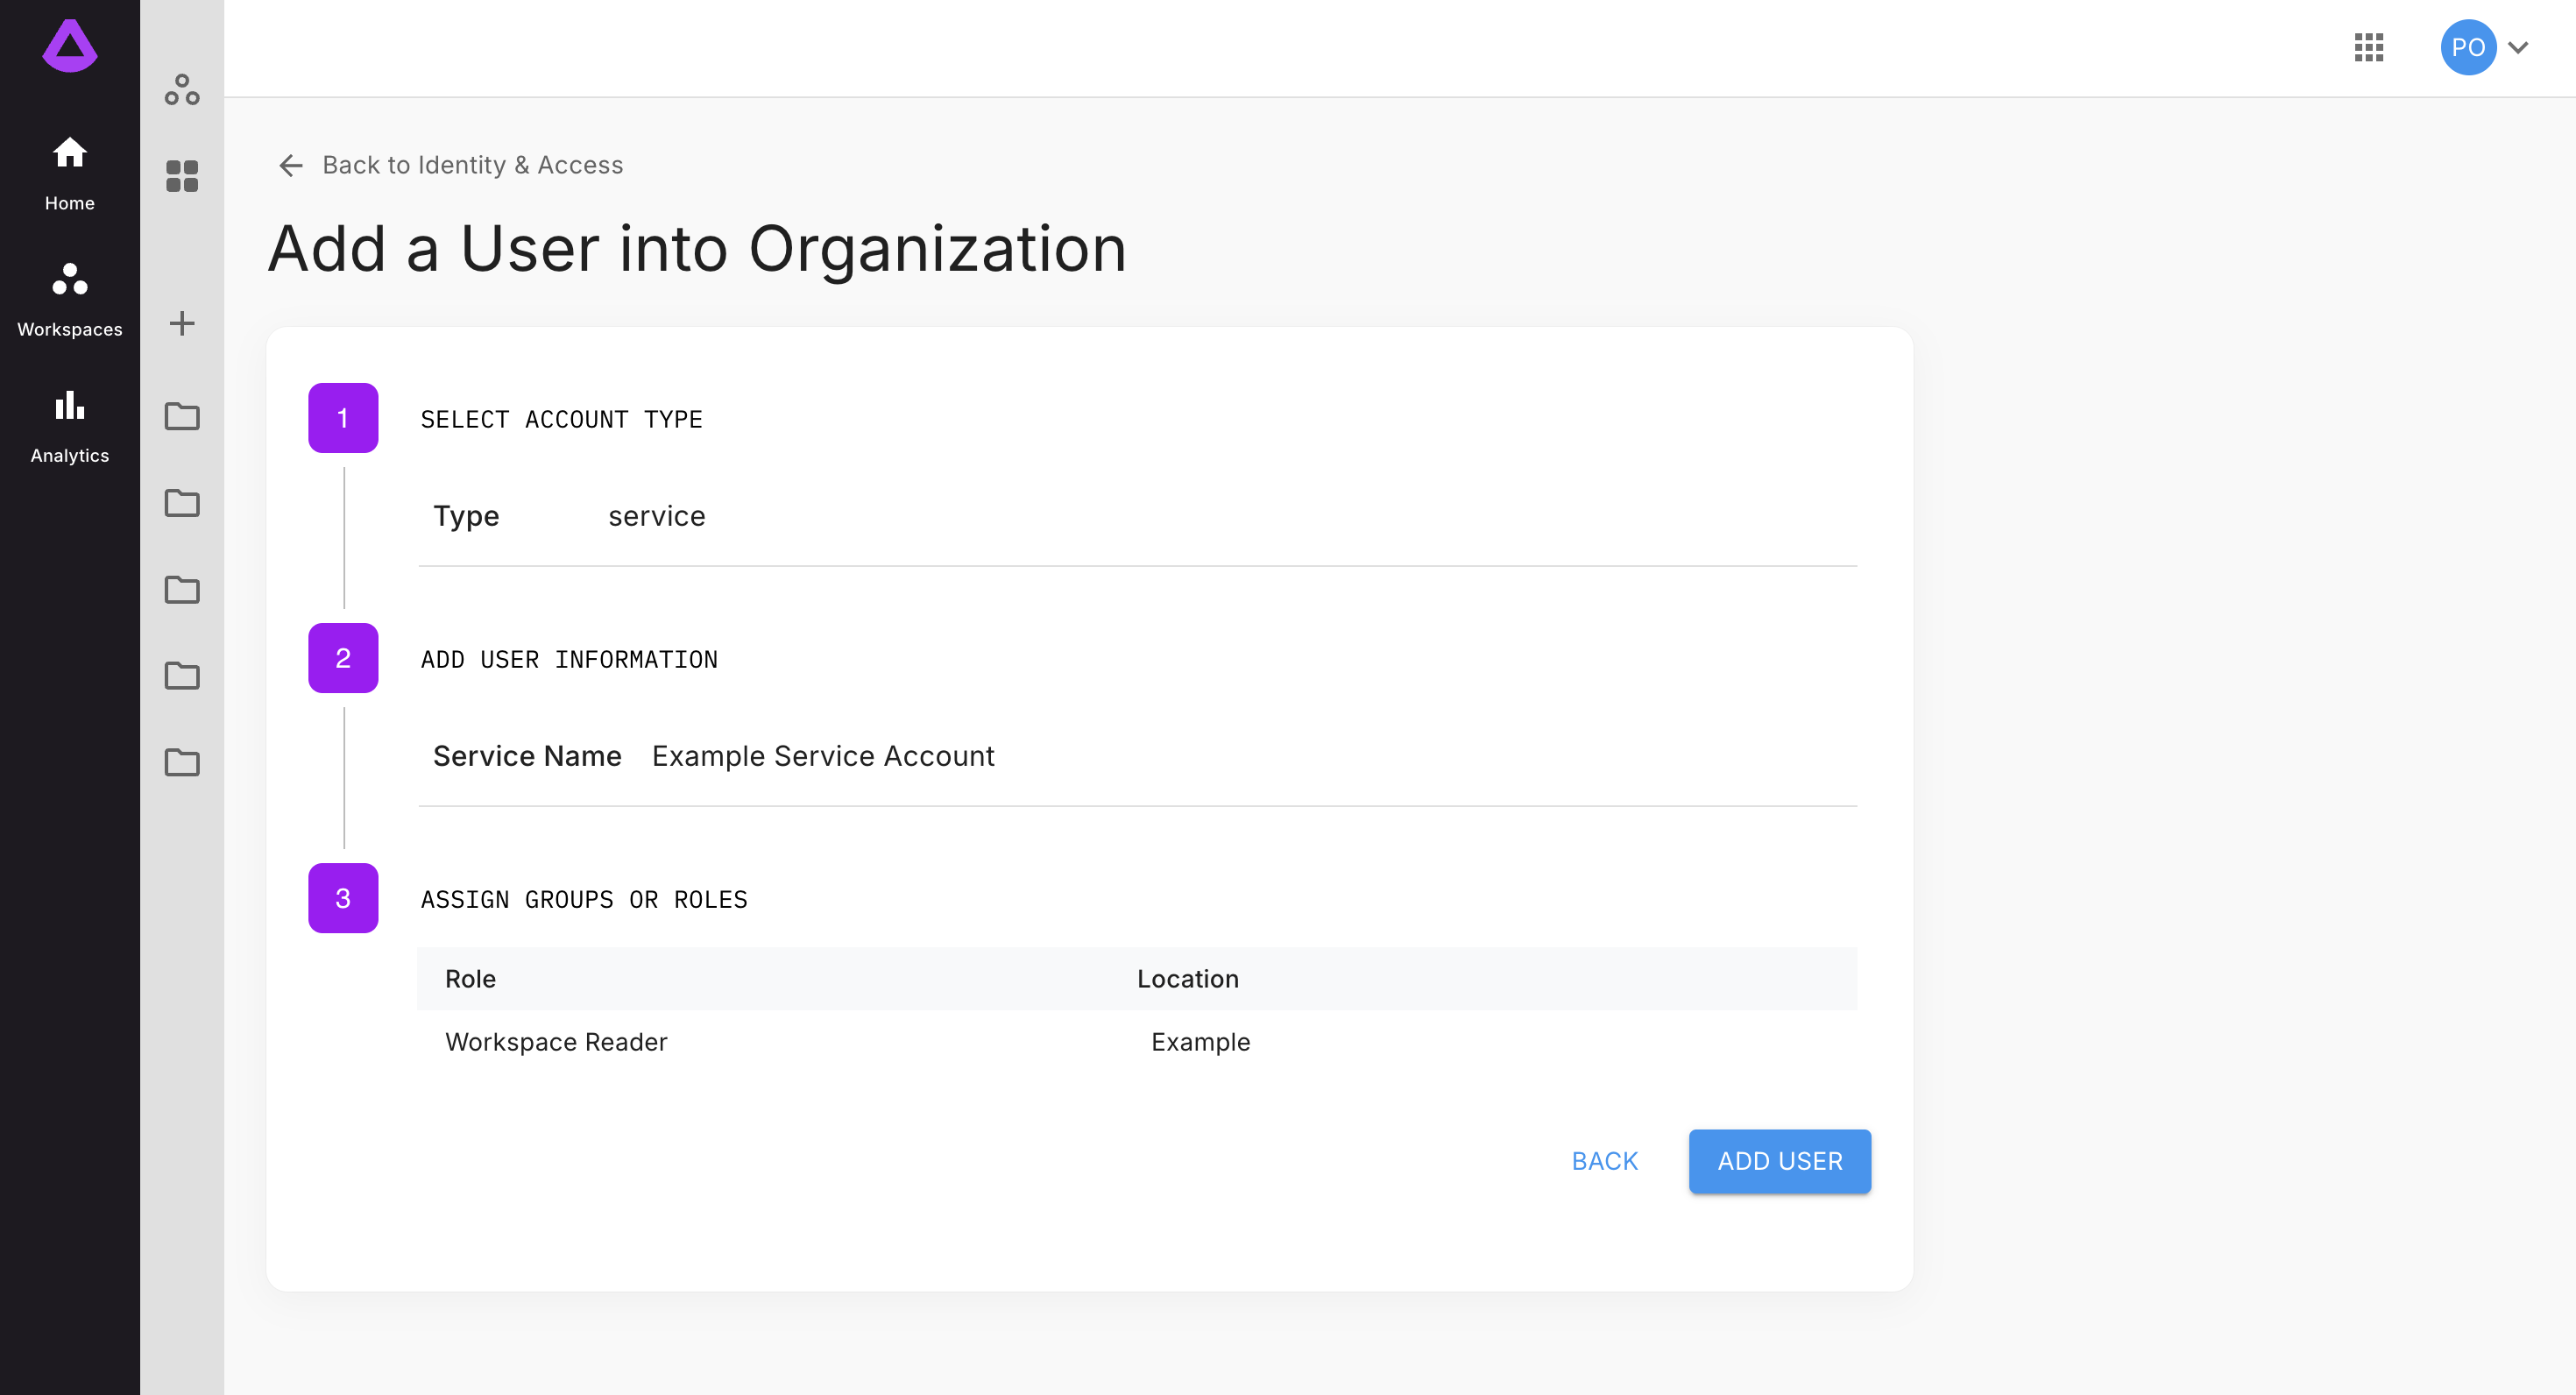
Task: Click the 'Add a User into Organization' title
Action: click(697, 248)
